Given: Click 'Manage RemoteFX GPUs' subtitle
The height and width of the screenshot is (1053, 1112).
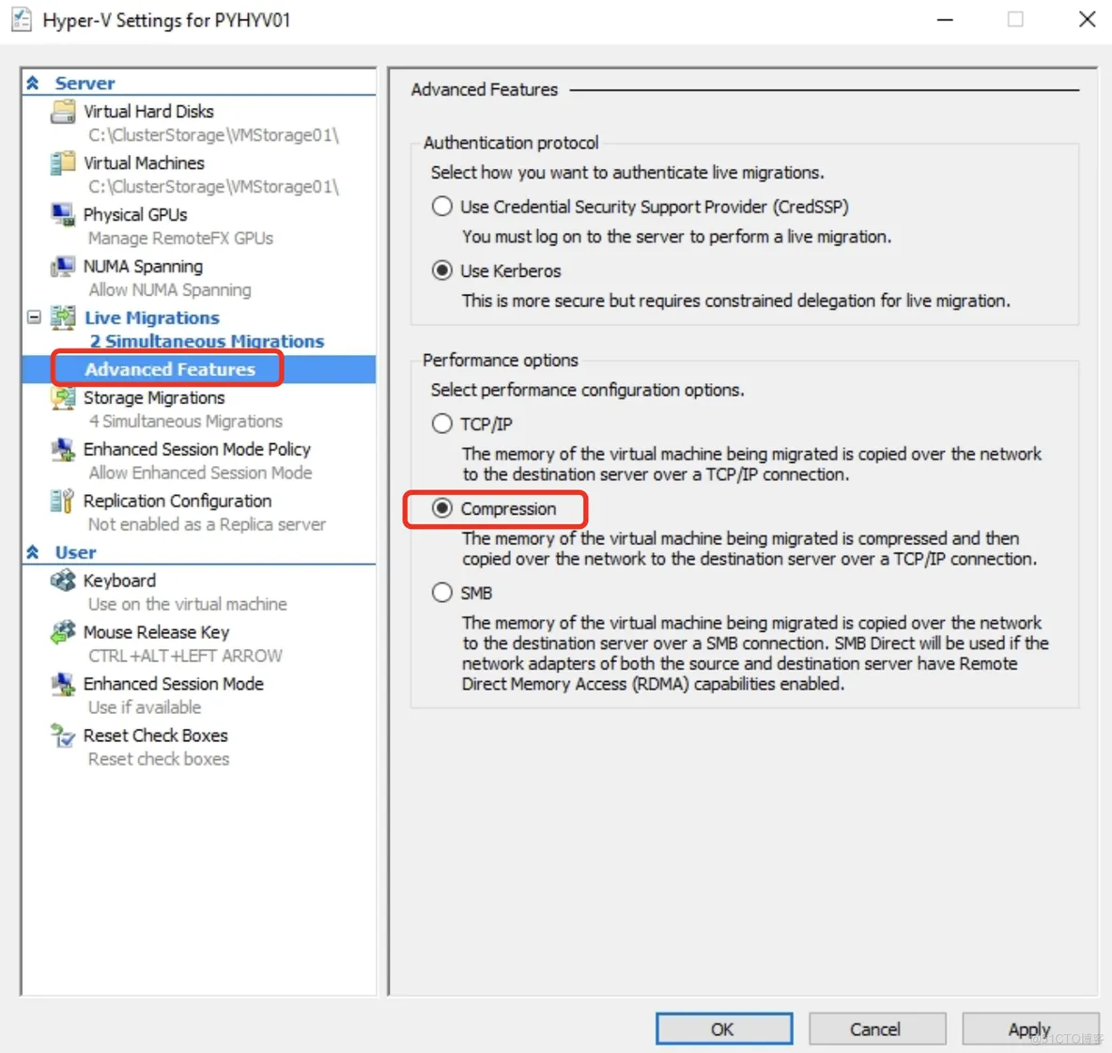Looking at the screenshot, I should pos(181,239).
